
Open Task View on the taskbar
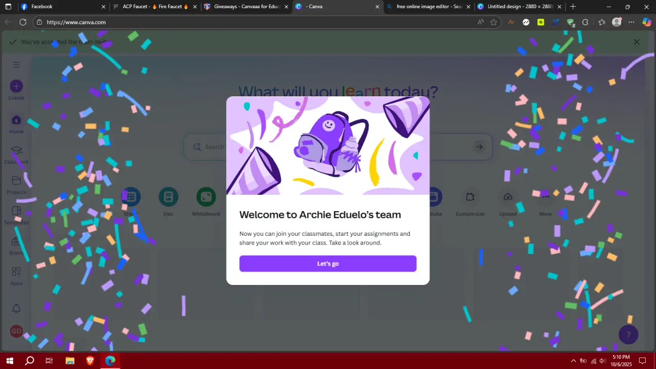pos(49,361)
